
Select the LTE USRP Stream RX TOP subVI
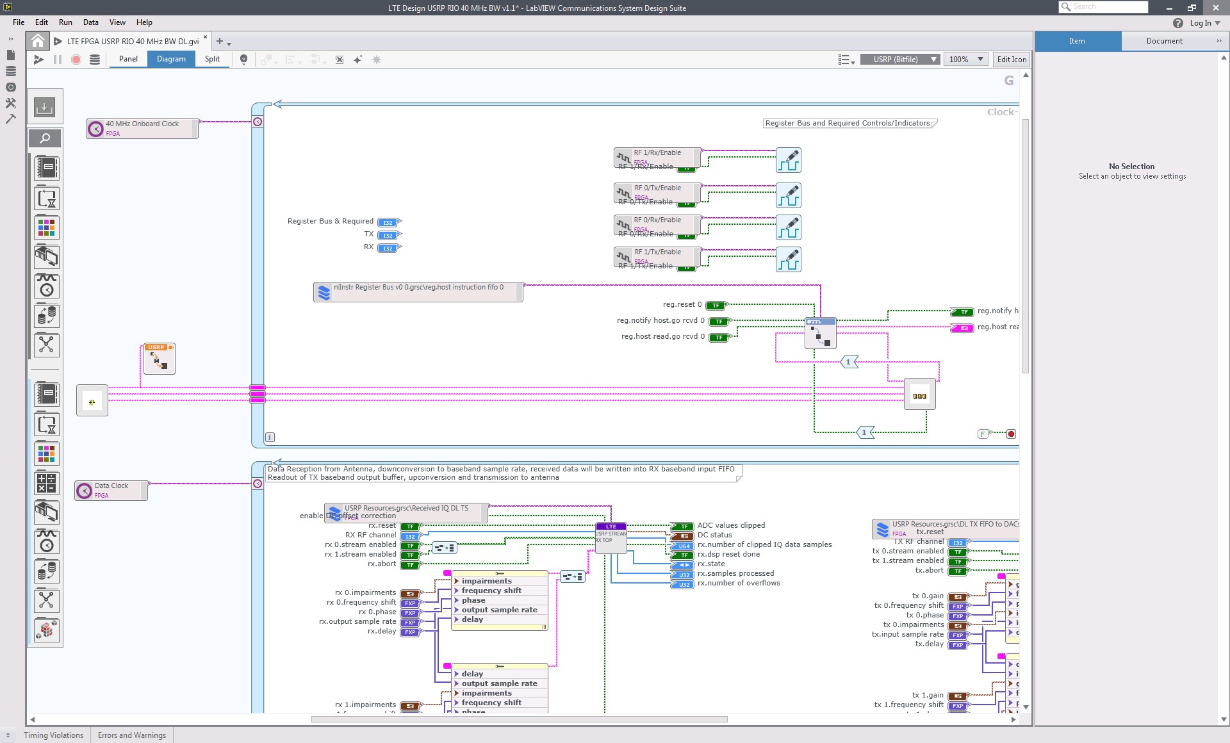[x=611, y=538]
